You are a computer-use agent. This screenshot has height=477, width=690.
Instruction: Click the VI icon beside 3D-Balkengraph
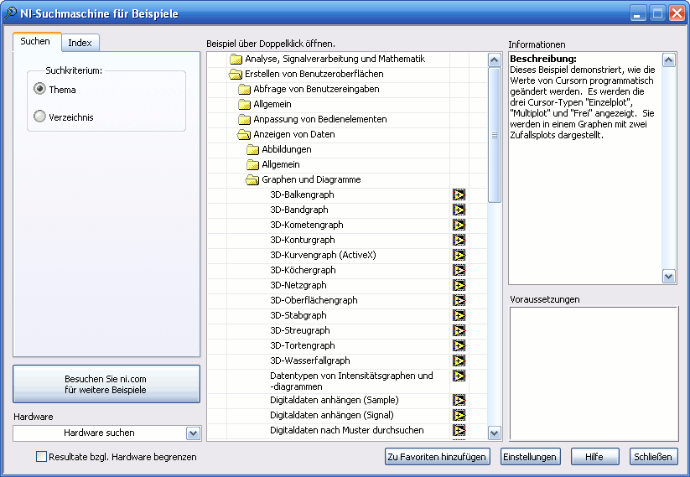pos(459,194)
